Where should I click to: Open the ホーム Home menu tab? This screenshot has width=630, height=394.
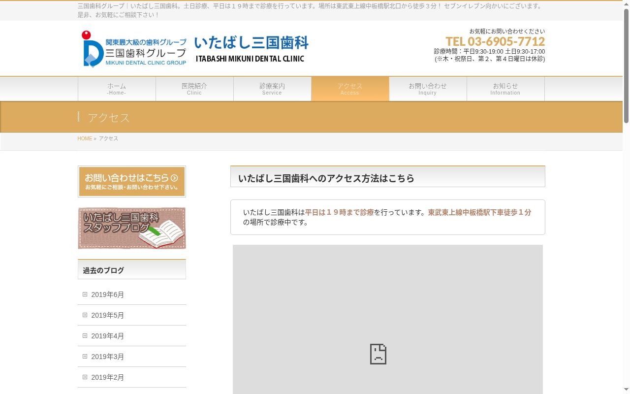click(x=117, y=89)
